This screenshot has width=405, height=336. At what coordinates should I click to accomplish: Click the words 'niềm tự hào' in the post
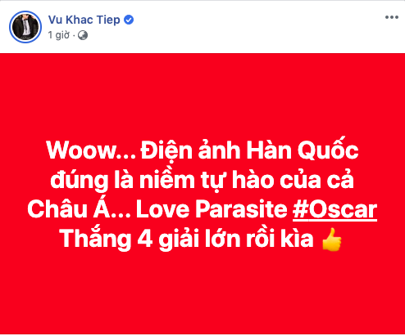pyautogui.click(x=207, y=180)
